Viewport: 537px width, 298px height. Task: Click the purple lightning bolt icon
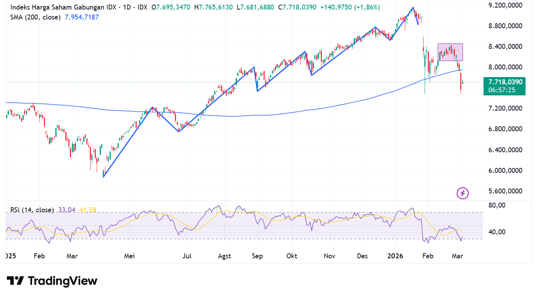(x=463, y=193)
